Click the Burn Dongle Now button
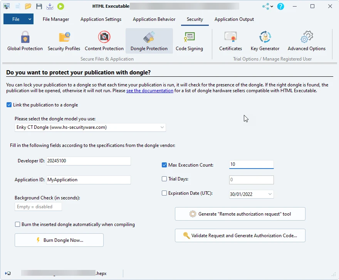Image resolution: width=339 pixels, height=280 pixels. (59, 240)
